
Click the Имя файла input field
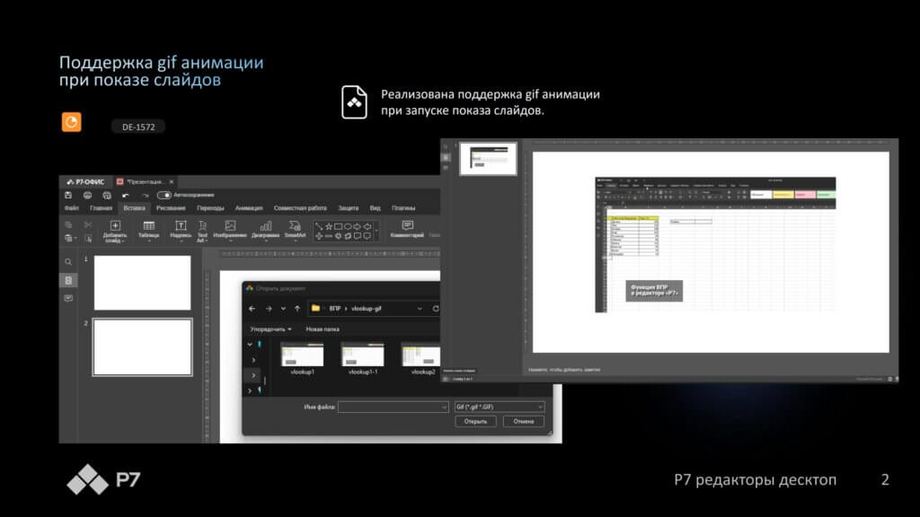coord(393,407)
